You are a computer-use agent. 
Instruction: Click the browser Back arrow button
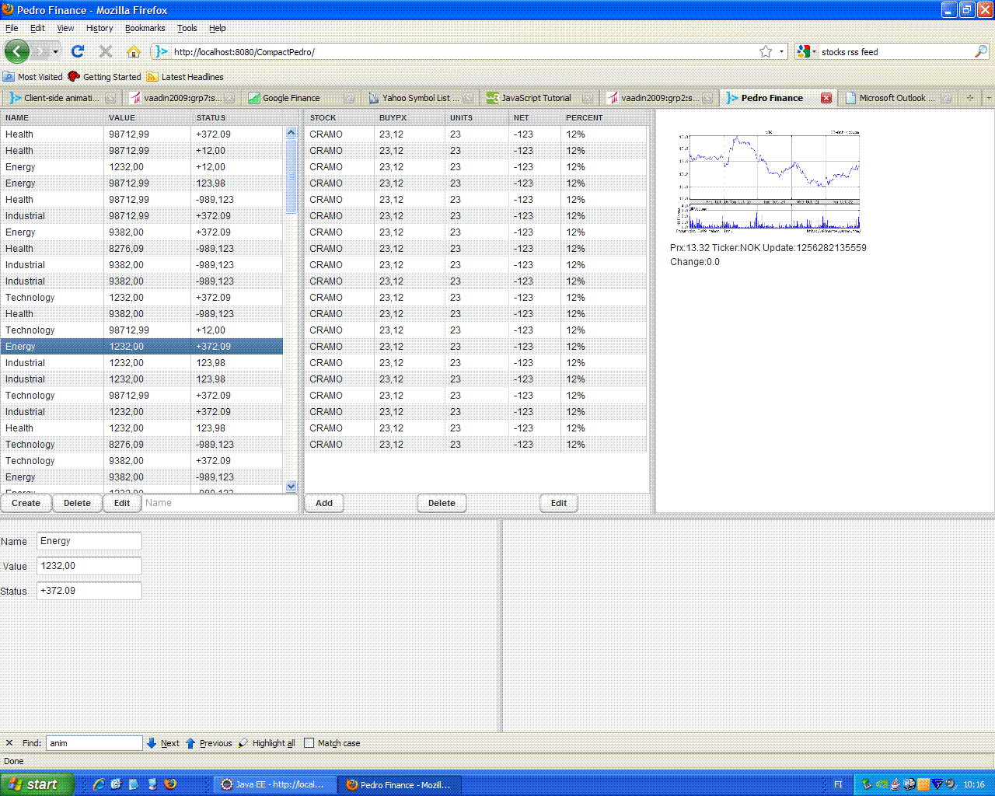(17, 51)
